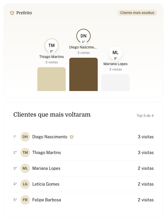Open Diego Nascimento in the ranking list
The height and width of the screenshot is (221, 167).
point(83,137)
